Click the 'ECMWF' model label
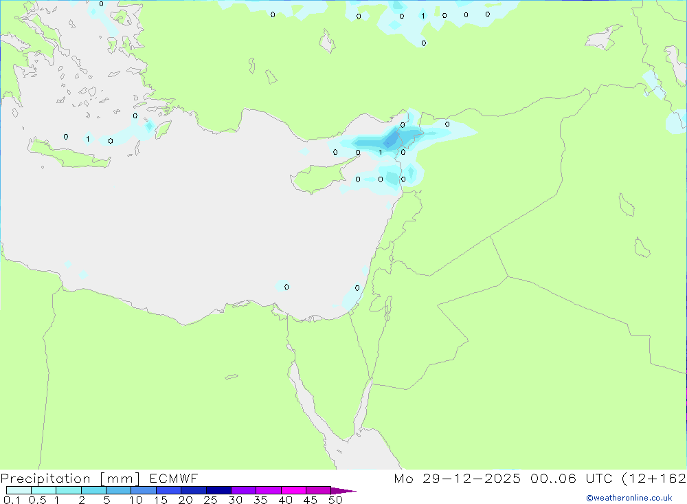687x504 pixels. click(174, 478)
